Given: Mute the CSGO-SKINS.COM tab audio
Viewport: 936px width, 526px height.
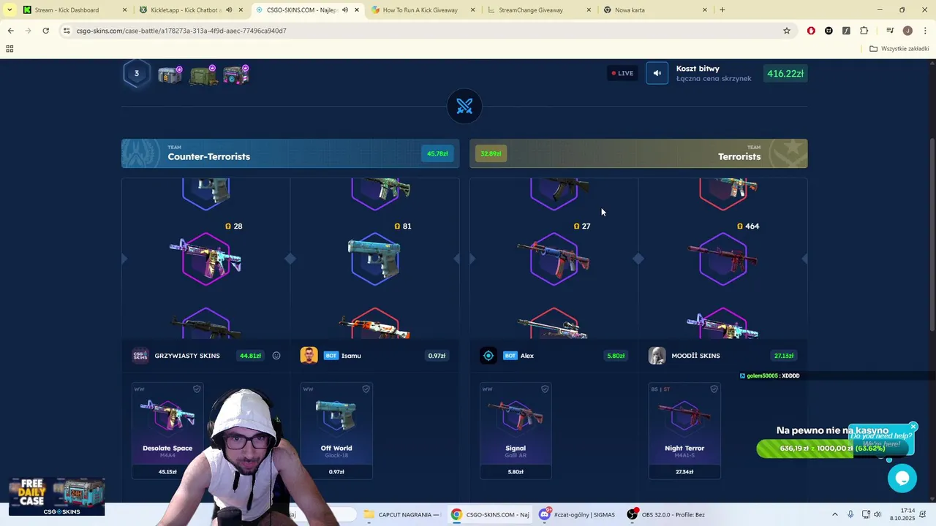Looking at the screenshot, I should pos(345,10).
